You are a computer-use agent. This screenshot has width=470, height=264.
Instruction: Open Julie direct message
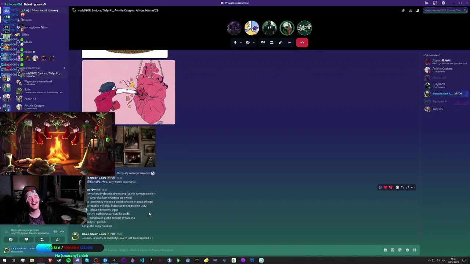[40, 91]
